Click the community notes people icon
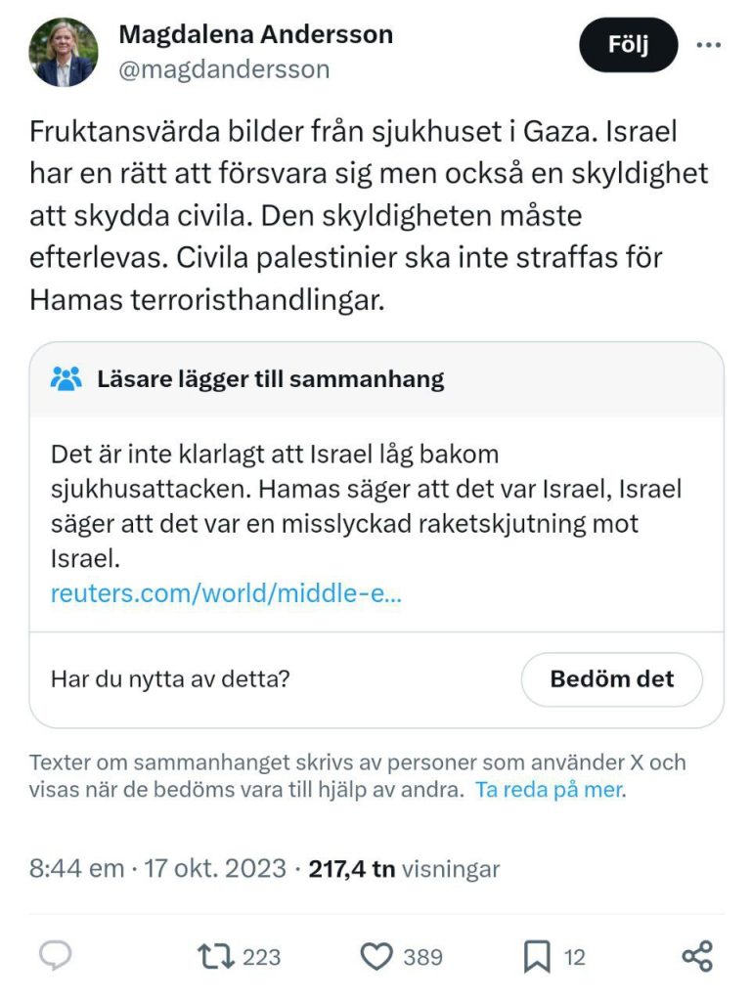752x1001 pixels. (66, 379)
